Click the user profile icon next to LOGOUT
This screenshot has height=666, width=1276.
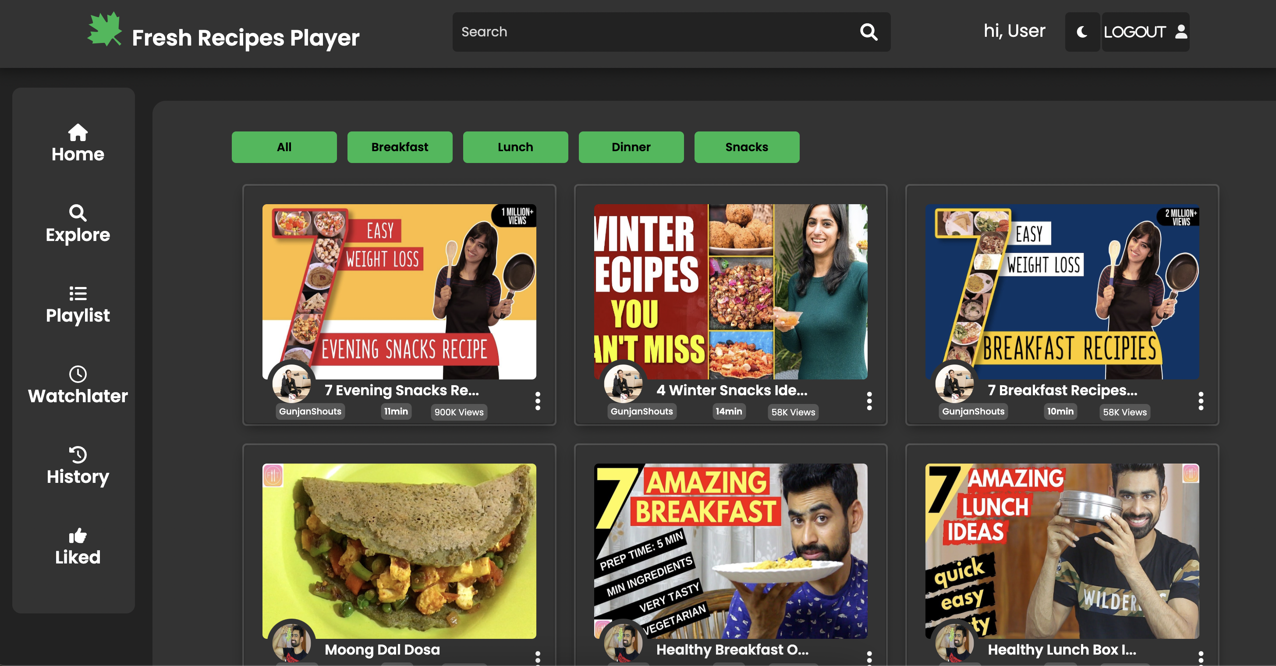[x=1181, y=32]
